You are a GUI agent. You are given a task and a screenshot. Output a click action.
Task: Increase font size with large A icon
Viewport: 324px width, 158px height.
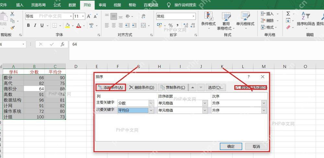pyautogui.click(x=89, y=16)
